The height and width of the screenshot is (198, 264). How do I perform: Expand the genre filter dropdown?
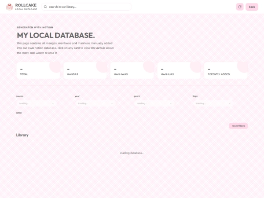tap(154, 103)
